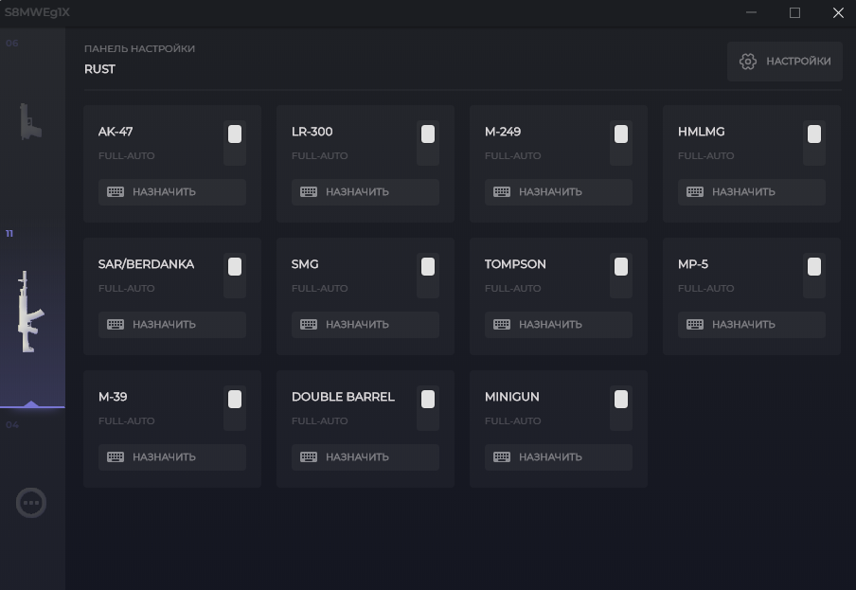The width and height of the screenshot is (856, 590).
Task: Assign a key for TOMPSON via Назначить
Action: point(559,325)
